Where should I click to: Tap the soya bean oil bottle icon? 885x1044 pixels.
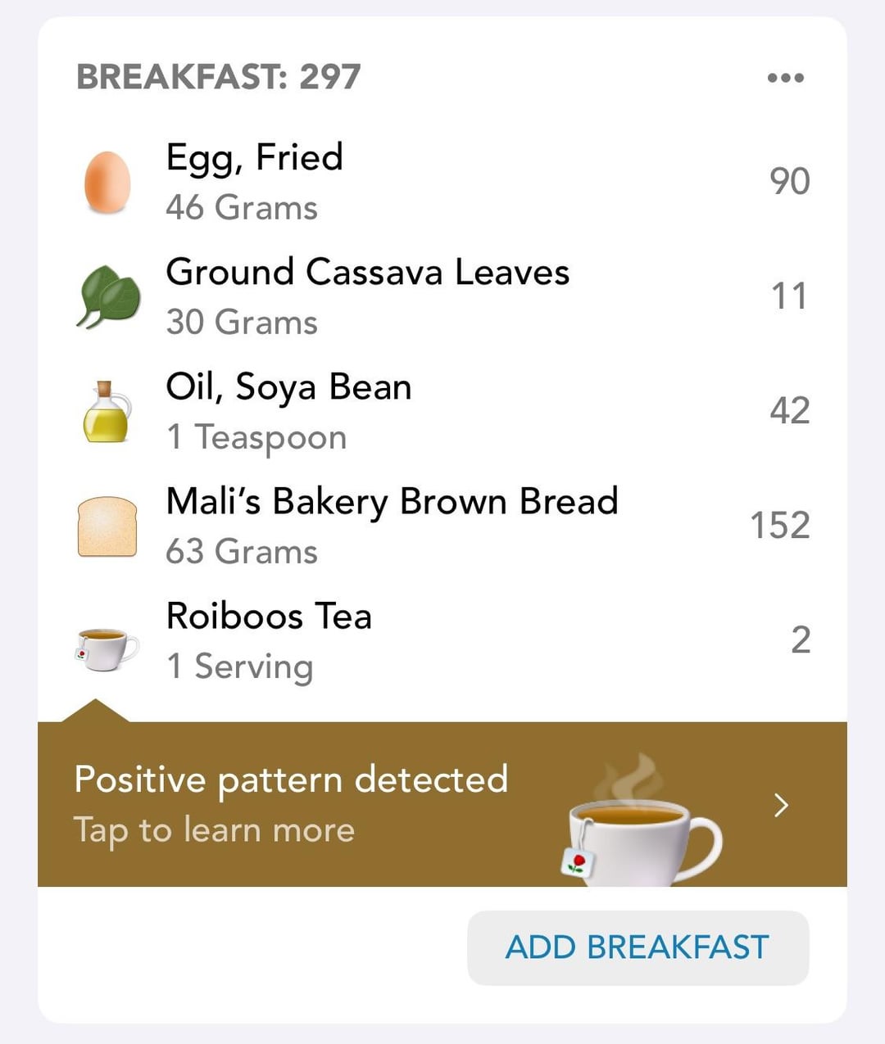(107, 411)
